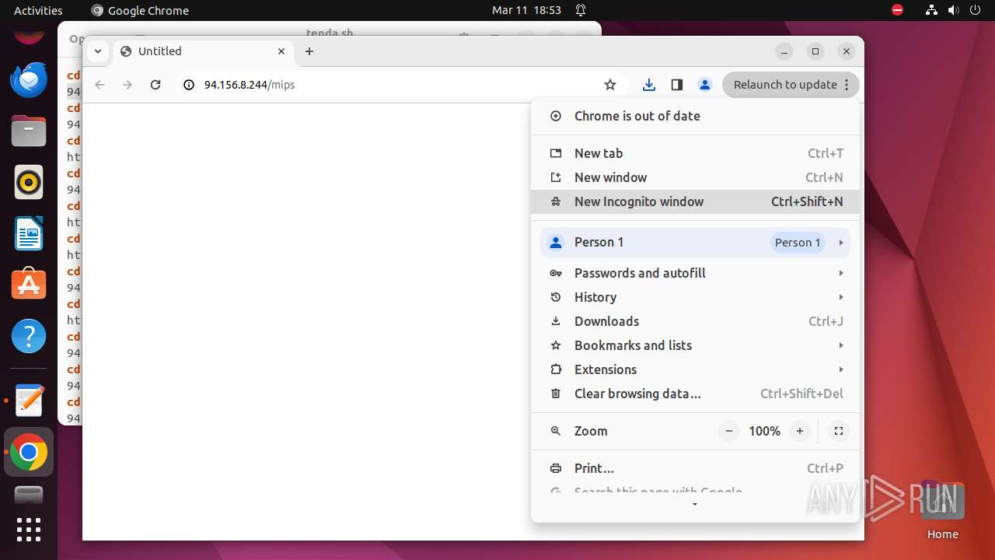Image resolution: width=995 pixels, height=560 pixels.
Task: Select the Untitled tab
Action: 204,51
